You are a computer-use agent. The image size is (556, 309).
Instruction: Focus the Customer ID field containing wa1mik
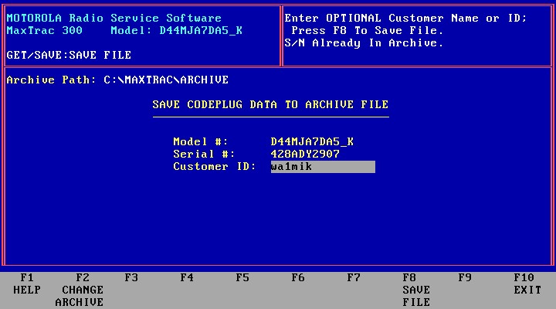pos(323,167)
